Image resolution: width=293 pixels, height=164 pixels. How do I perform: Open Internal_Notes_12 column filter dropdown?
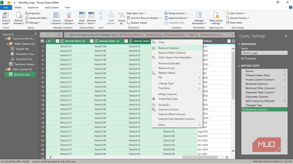point(91,41)
